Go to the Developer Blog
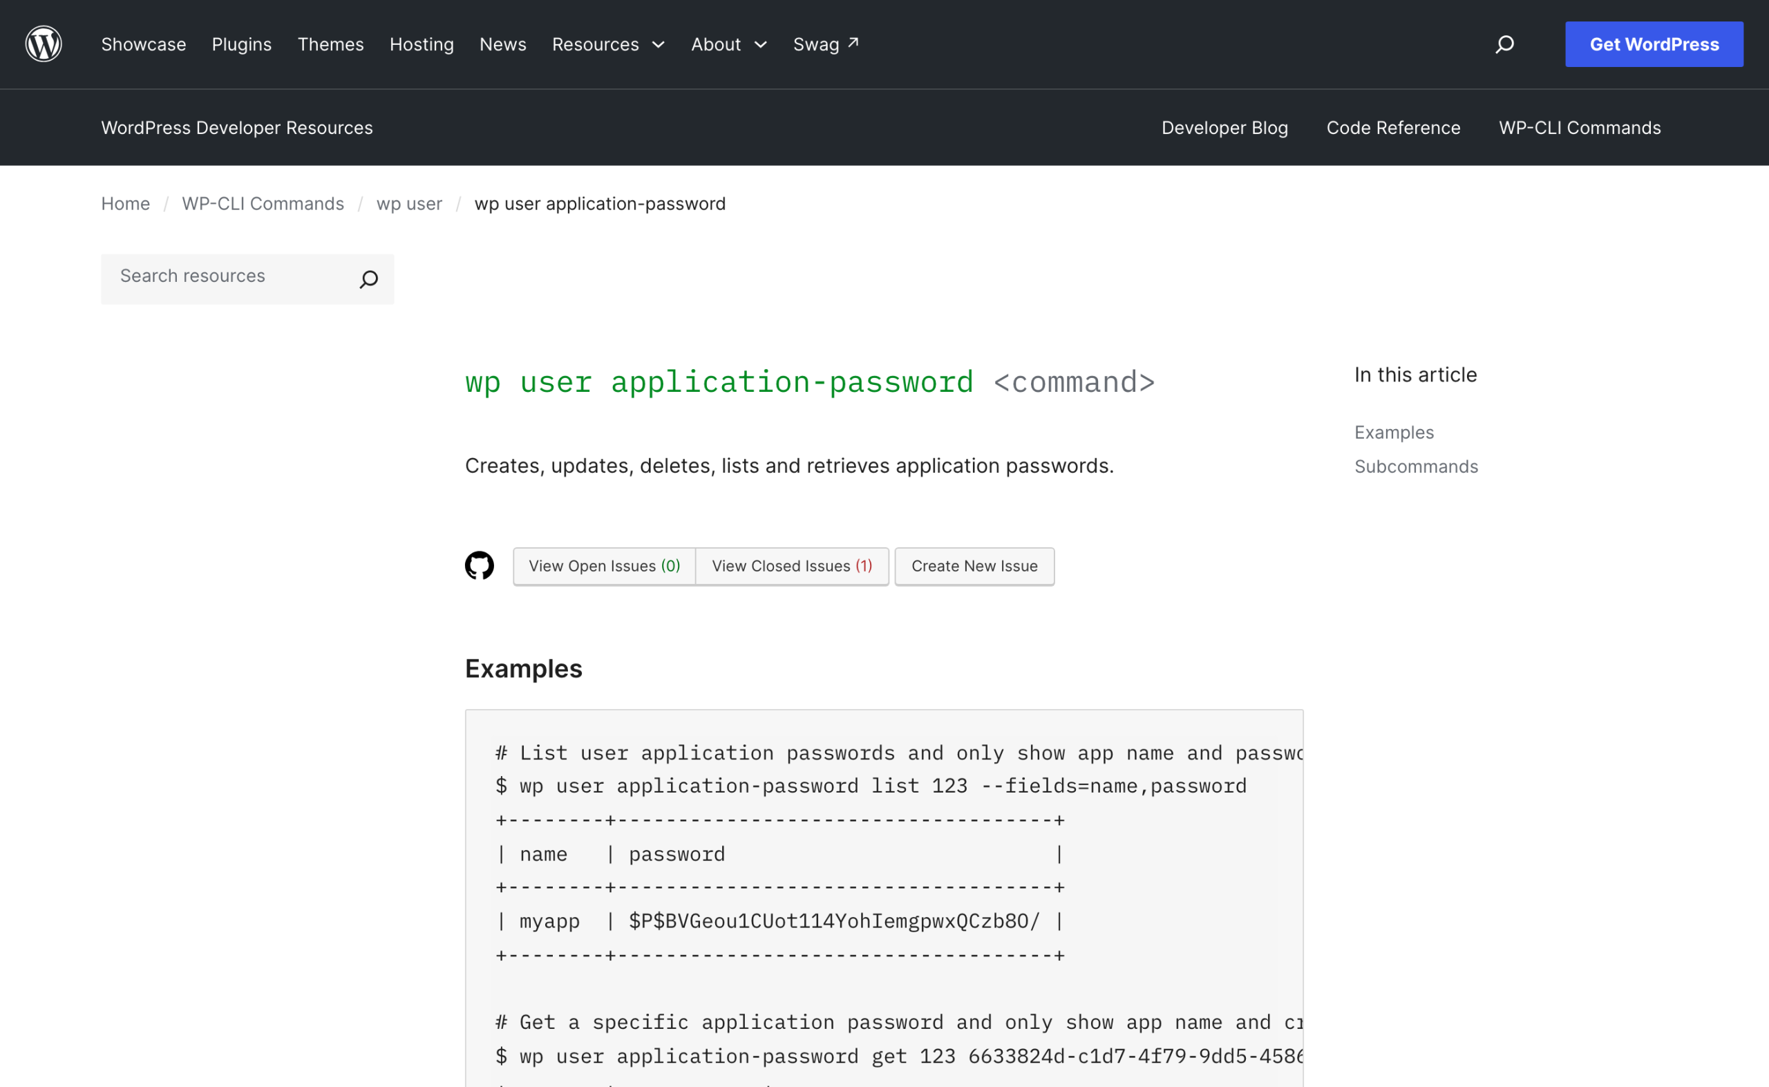 click(x=1225, y=128)
